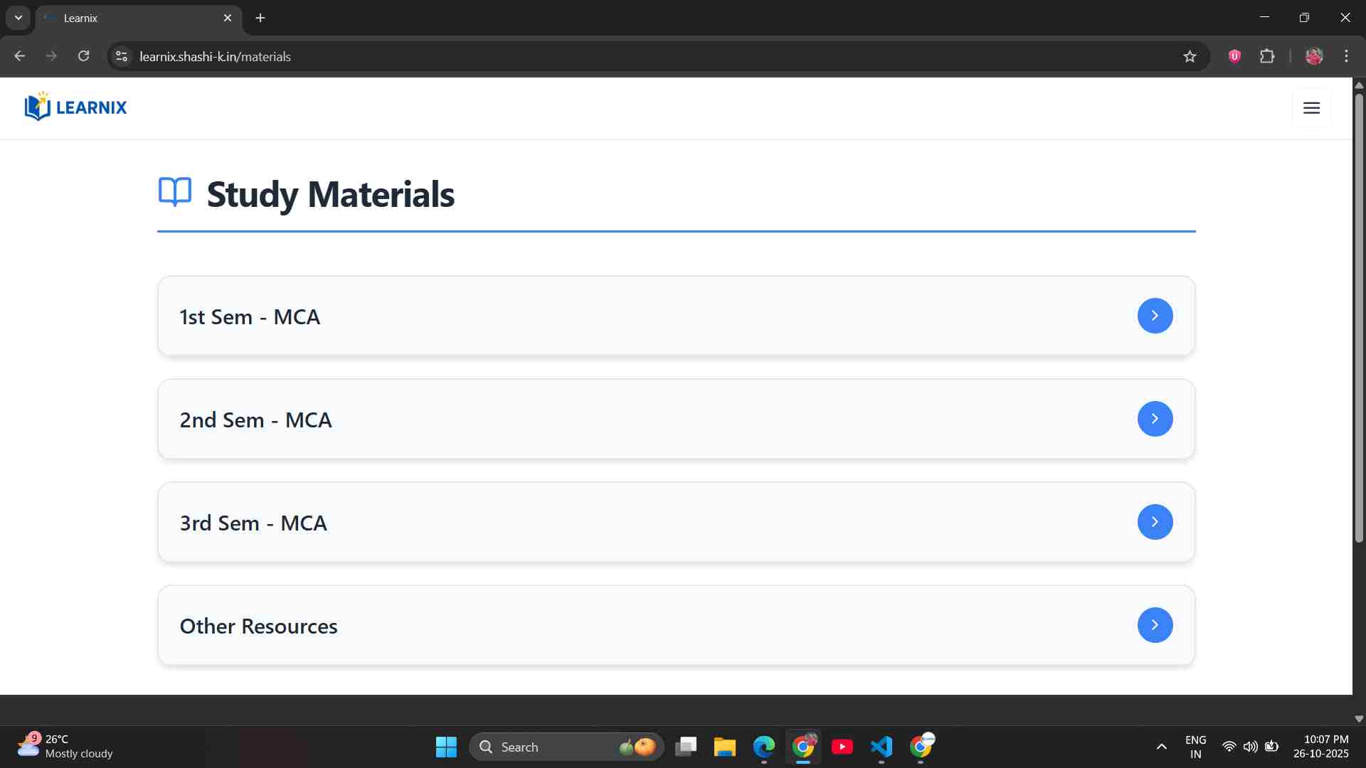Open Chrome's three-dot menu

(1346, 56)
